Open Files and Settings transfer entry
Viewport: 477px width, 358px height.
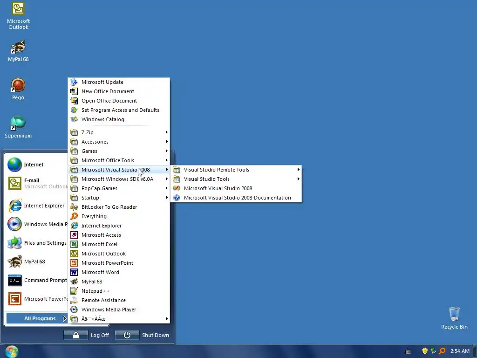point(37,243)
